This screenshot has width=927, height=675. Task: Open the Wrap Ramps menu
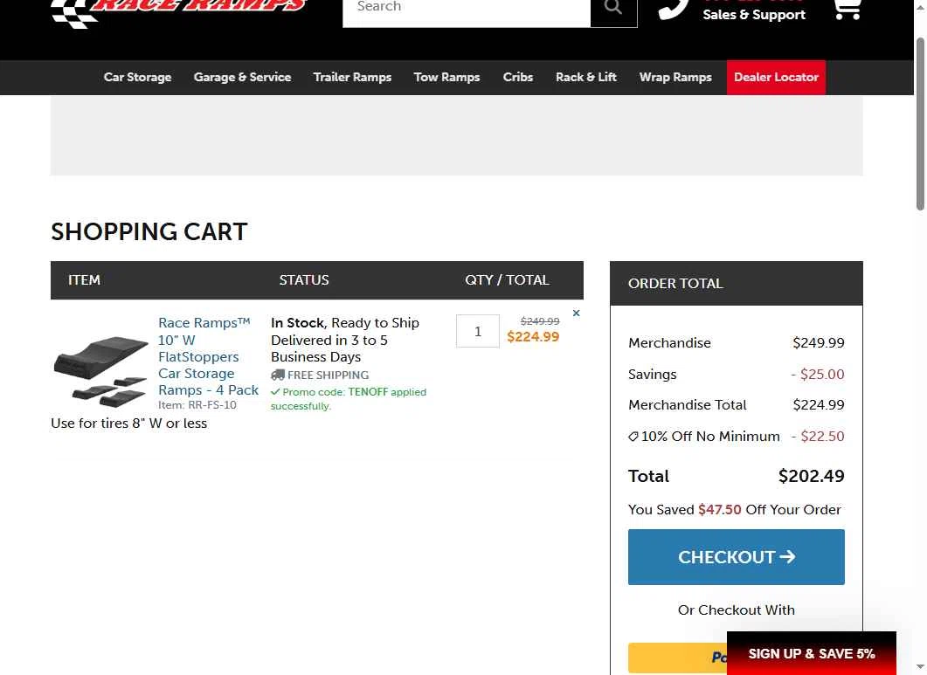[x=675, y=78]
